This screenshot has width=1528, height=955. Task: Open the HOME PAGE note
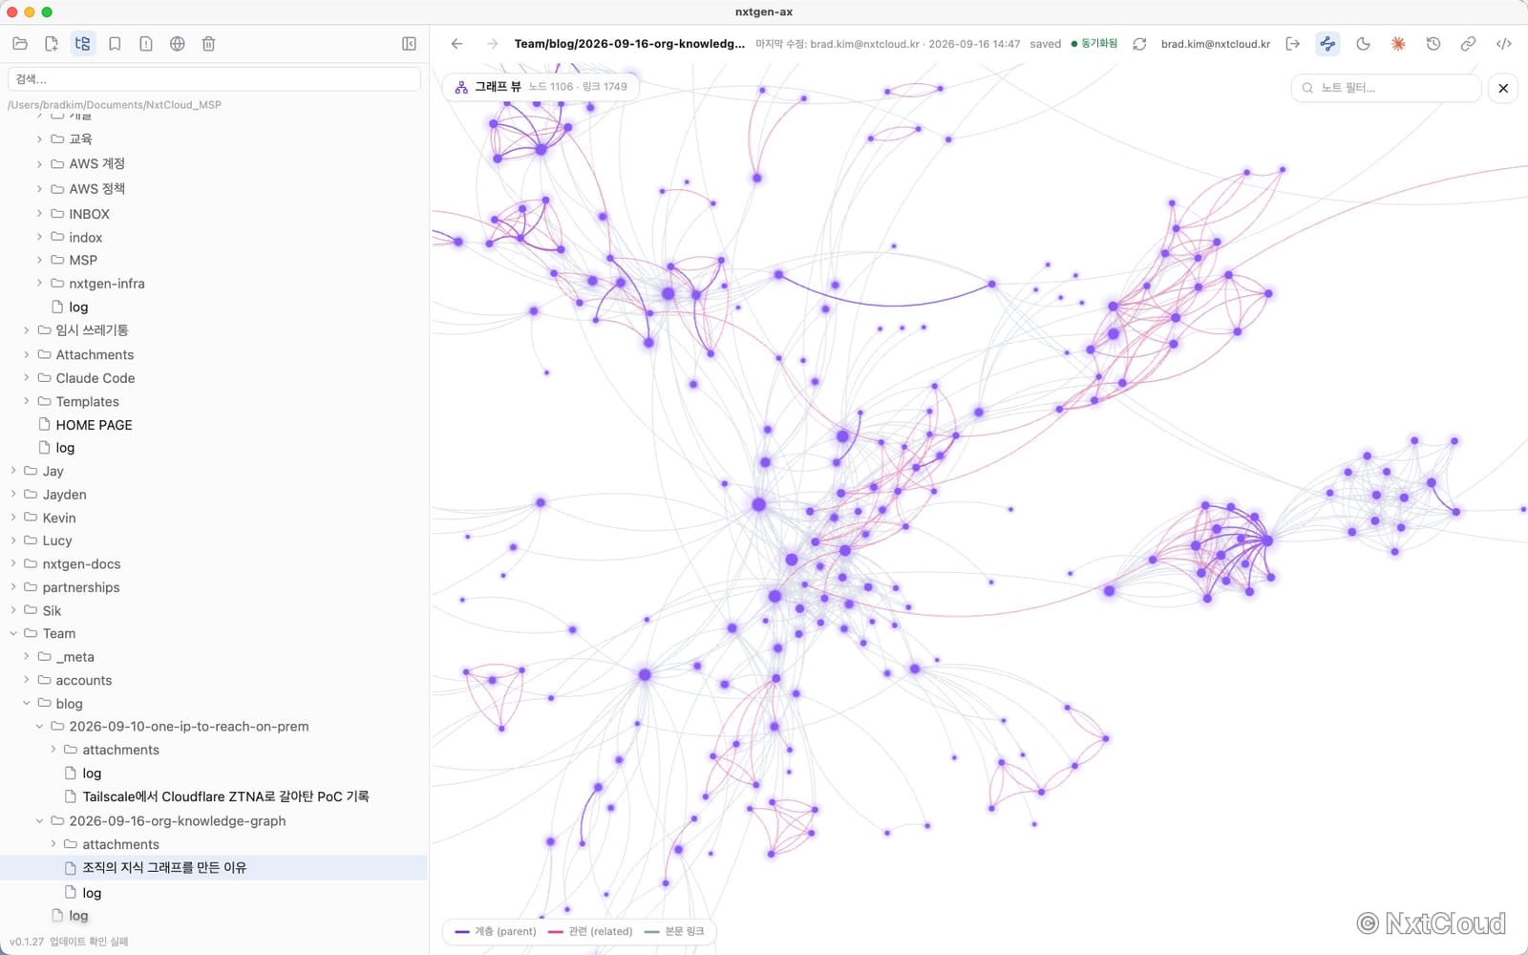pyautogui.click(x=94, y=425)
